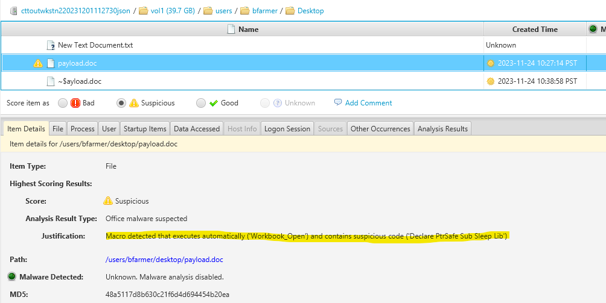Sort by the Created Time column header
Screen dimensions: 606x303
tap(534, 29)
